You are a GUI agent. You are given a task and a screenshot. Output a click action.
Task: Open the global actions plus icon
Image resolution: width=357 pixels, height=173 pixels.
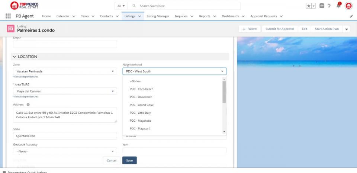click(x=322, y=6)
